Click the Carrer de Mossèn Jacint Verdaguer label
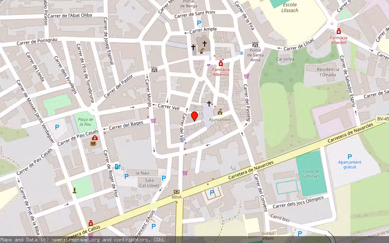The width and height of the screenshot is (389, 243). pos(36,111)
